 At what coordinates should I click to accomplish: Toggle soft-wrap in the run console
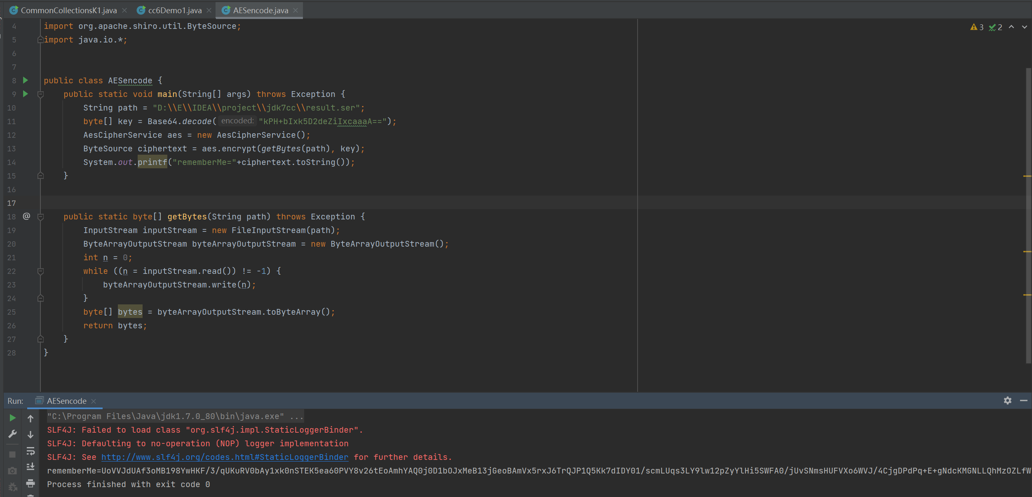(x=30, y=451)
